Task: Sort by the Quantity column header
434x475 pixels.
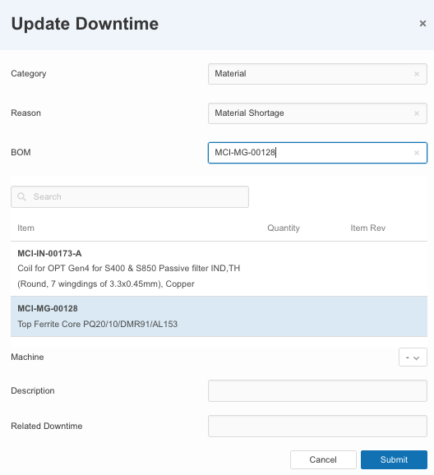Action: coord(284,228)
